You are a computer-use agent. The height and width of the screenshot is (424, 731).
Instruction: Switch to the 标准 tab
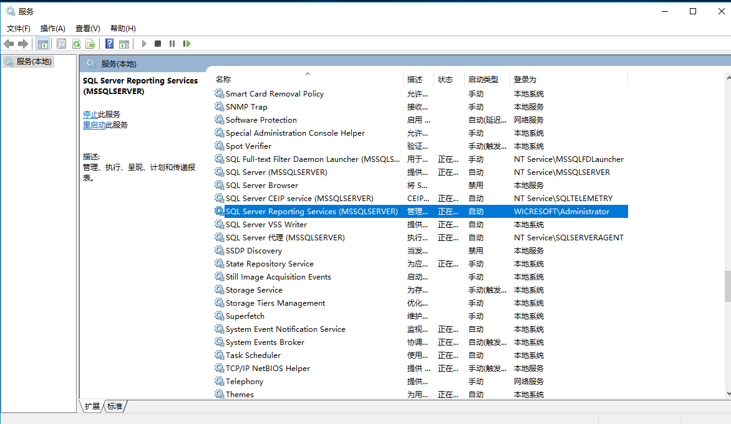pyautogui.click(x=115, y=407)
